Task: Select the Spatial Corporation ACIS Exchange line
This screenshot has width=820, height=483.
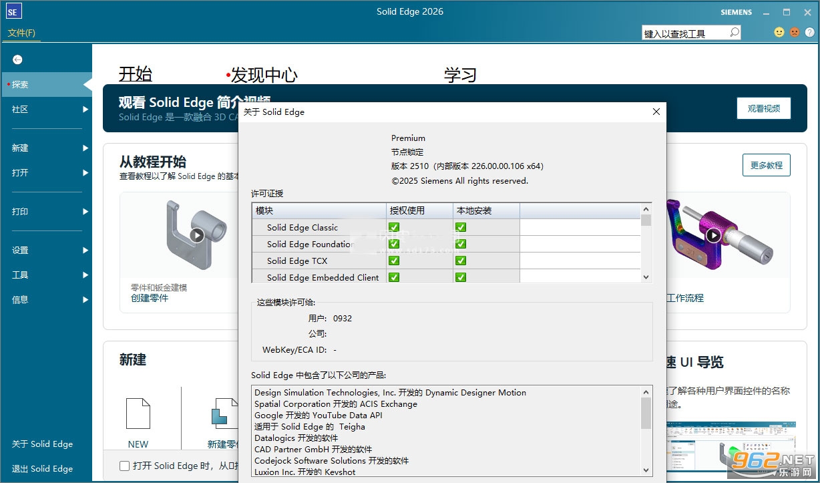Action: pos(336,404)
